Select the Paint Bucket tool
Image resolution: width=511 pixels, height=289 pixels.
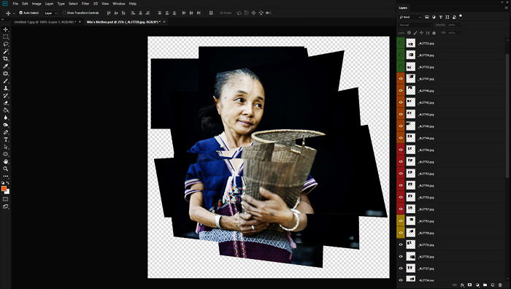click(x=6, y=110)
